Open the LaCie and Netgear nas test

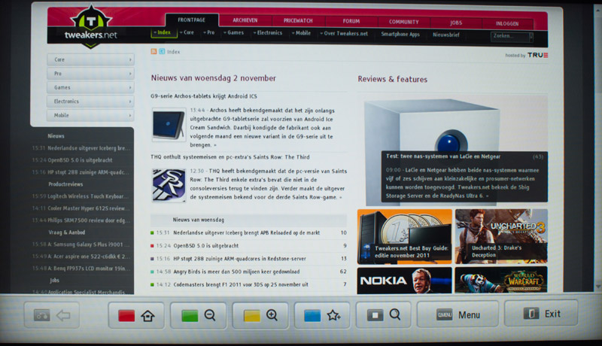443,156
